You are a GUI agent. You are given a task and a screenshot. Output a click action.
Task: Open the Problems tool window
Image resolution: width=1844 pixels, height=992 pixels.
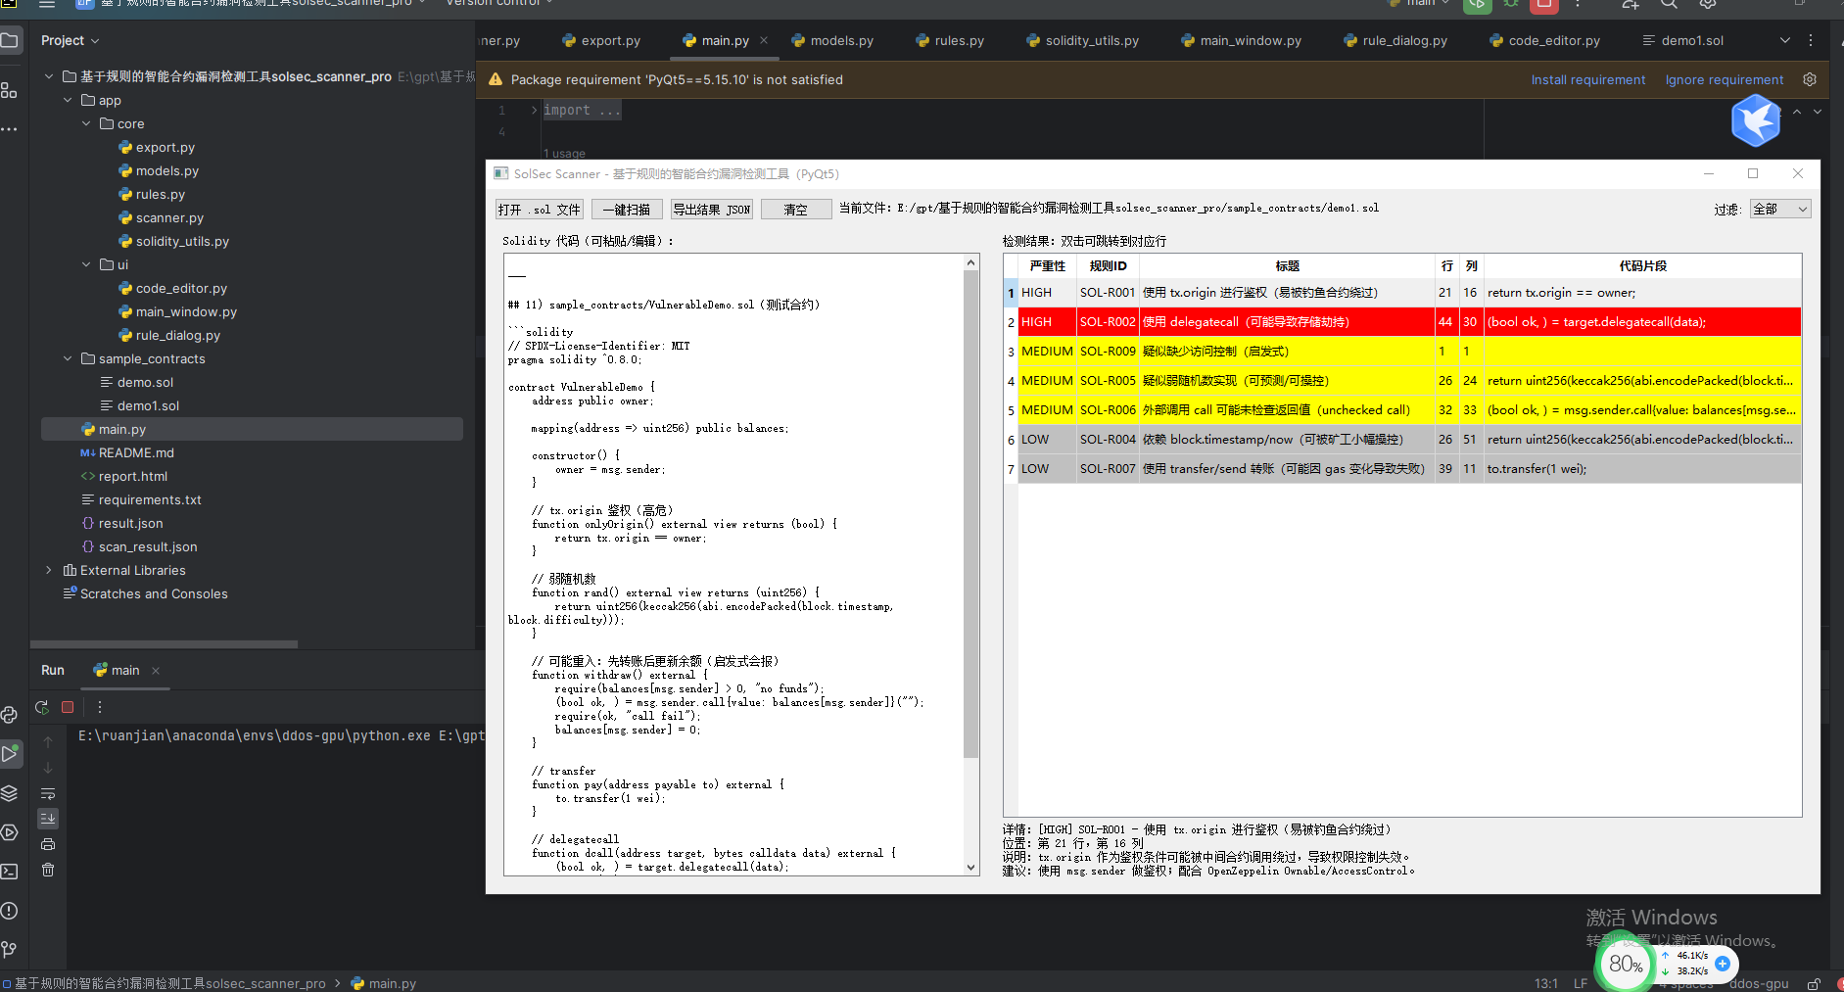(10, 911)
